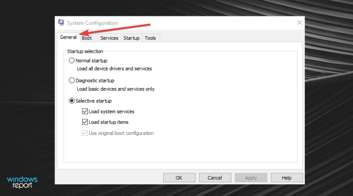Click the 'Load basic devices and services only' text
The width and height of the screenshot is (353, 196).
116,89
